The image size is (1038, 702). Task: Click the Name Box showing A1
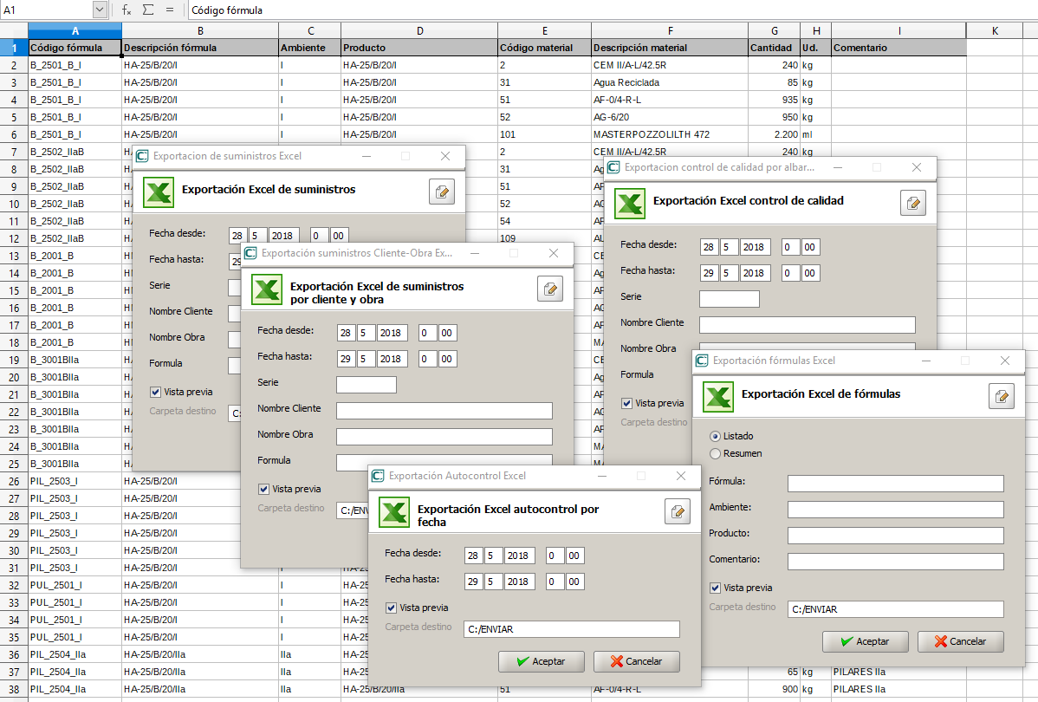[46, 10]
